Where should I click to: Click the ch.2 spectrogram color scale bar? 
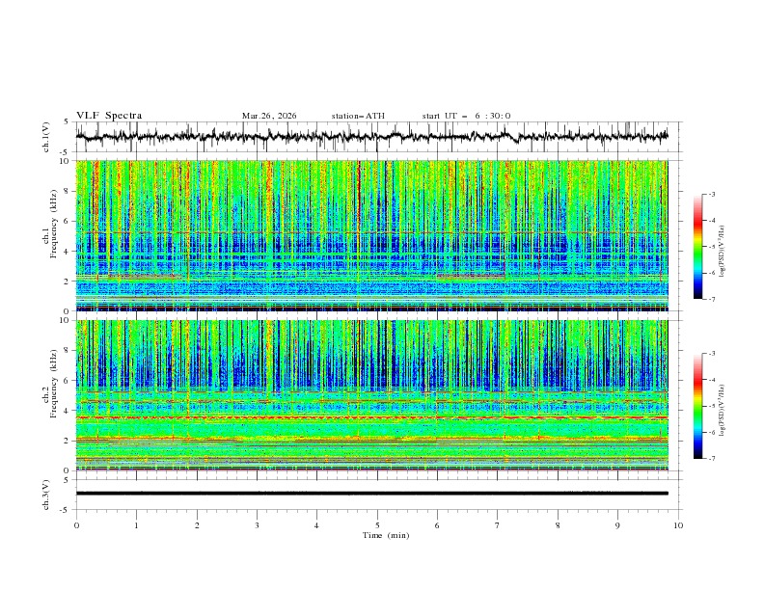pyautogui.click(x=697, y=406)
